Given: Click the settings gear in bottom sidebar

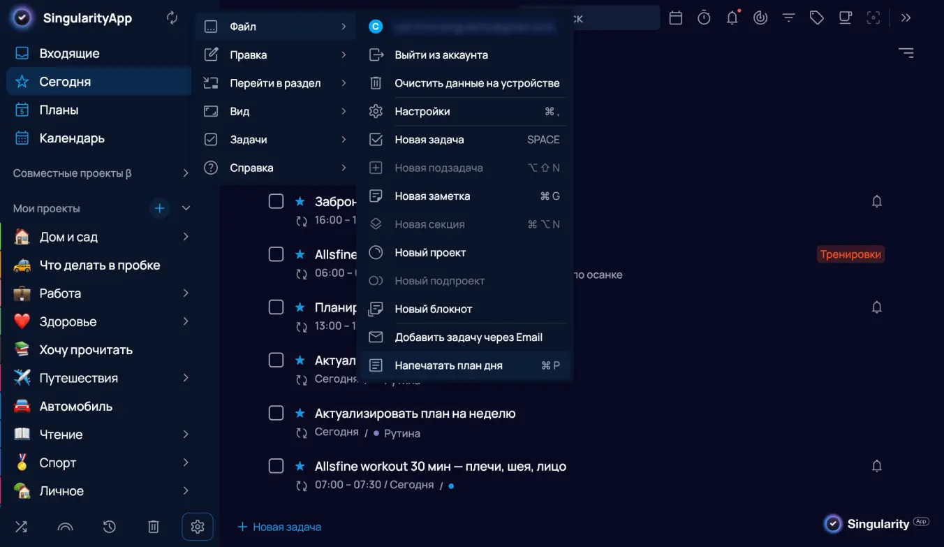Looking at the screenshot, I should pyautogui.click(x=197, y=527).
